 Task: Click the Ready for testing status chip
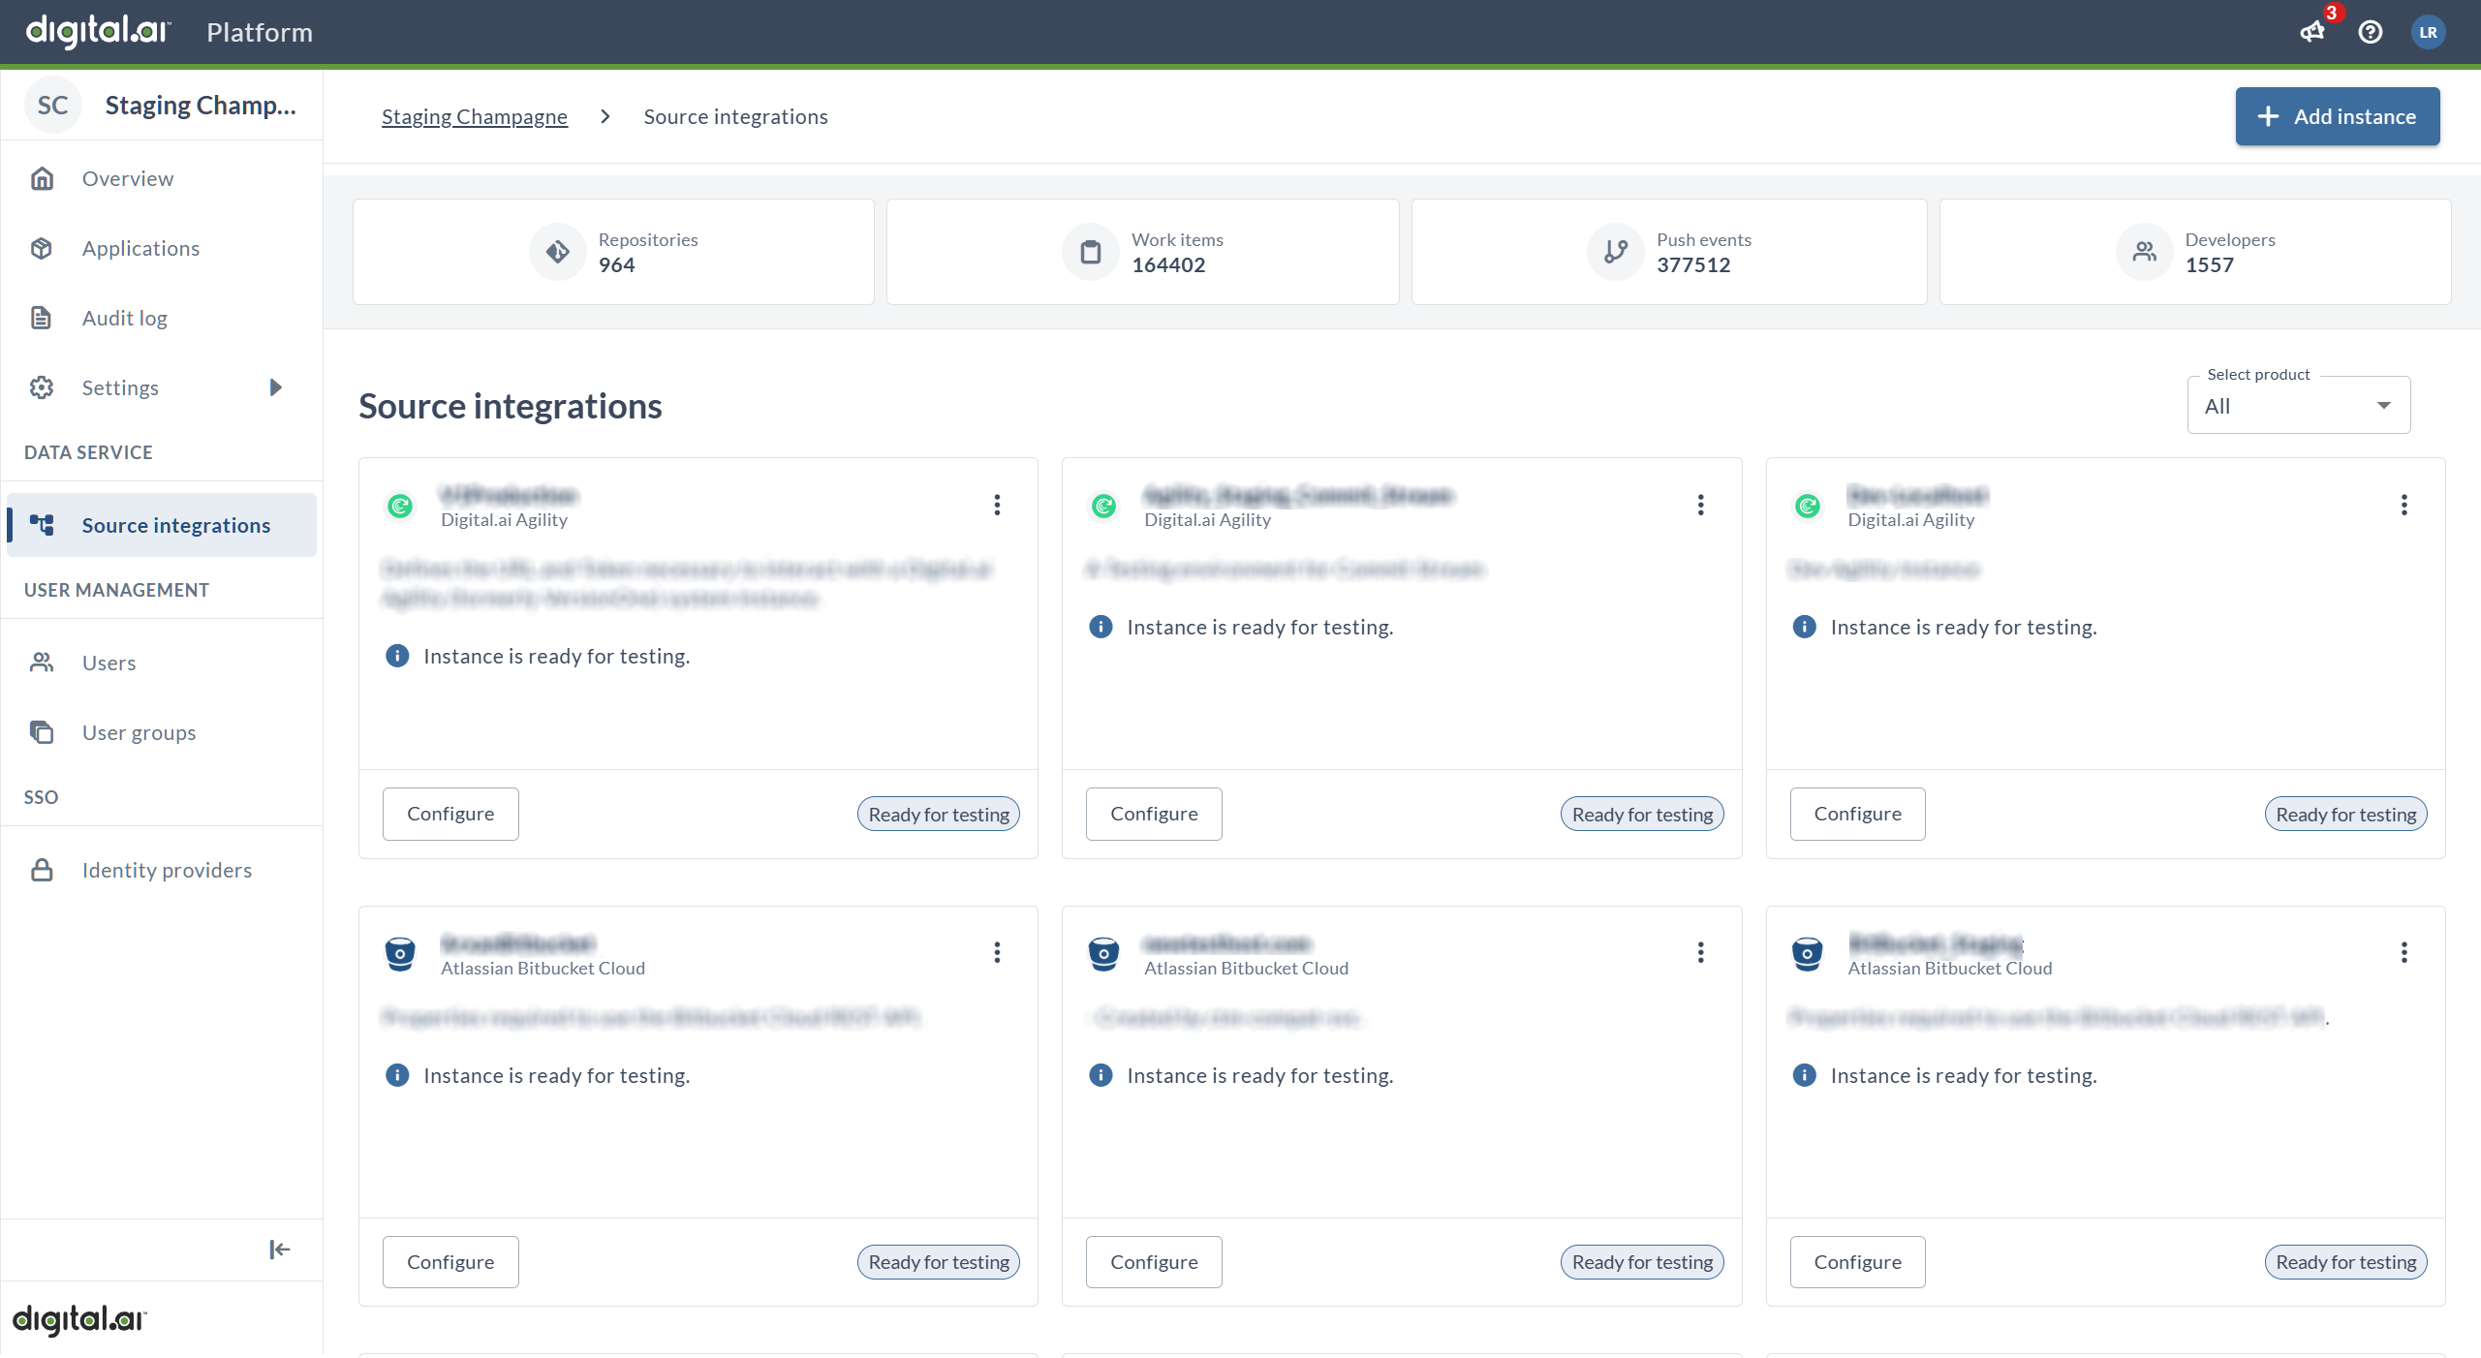(937, 814)
